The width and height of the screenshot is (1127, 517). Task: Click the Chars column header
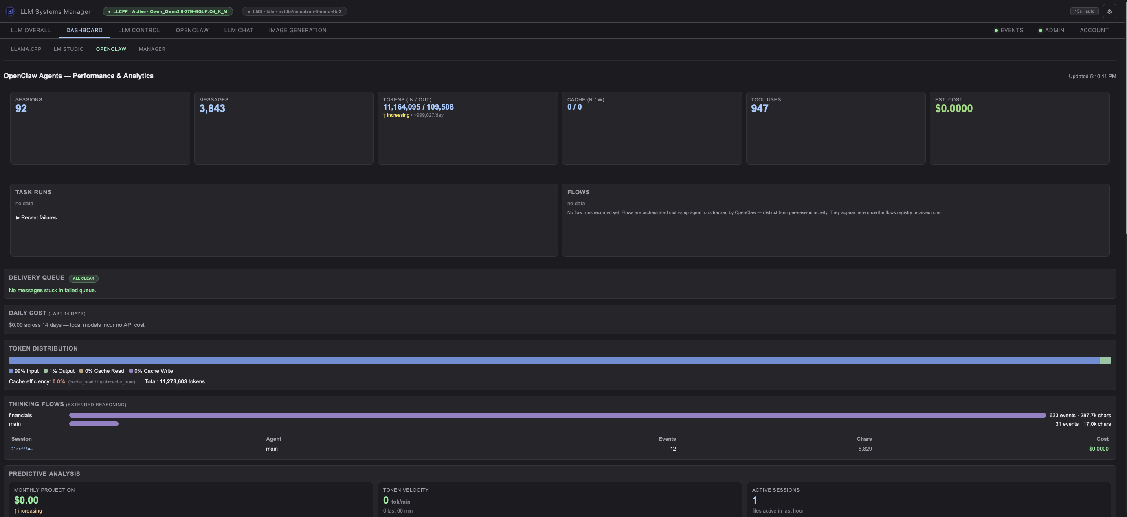tap(864, 439)
